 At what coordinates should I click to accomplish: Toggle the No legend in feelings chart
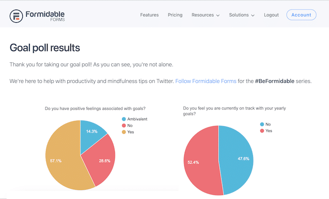click(127, 126)
